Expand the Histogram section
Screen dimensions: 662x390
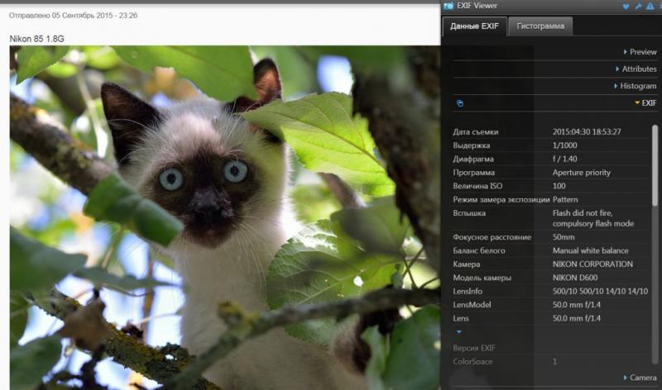[636, 86]
